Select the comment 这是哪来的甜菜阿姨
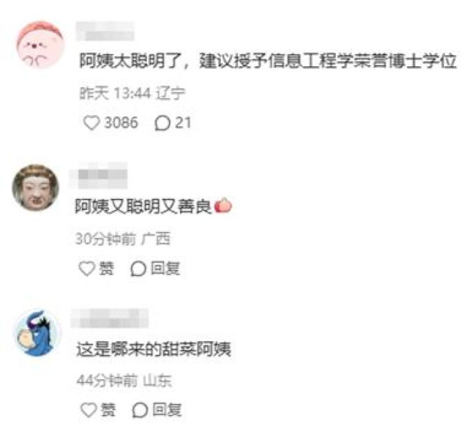Screen dimensions: 467x437 [x=154, y=349]
